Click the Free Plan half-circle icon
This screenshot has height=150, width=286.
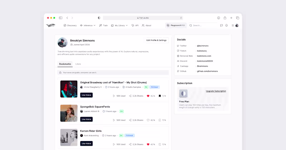pyautogui.click(x=183, y=94)
